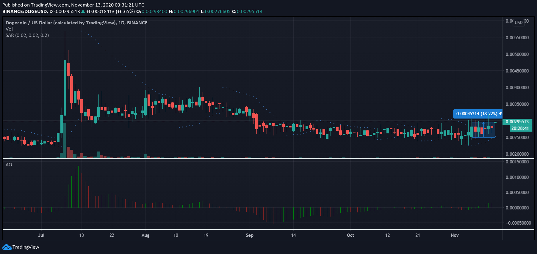Click the 0.00450000 price axis label
This screenshot has width=537, height=254.
coord(517,71)
